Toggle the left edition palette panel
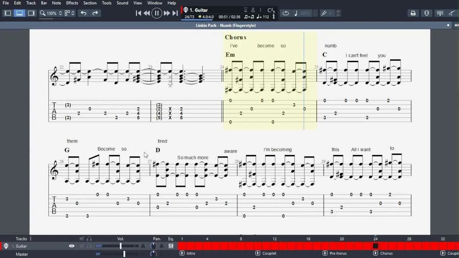 click(x=8, y=13)
